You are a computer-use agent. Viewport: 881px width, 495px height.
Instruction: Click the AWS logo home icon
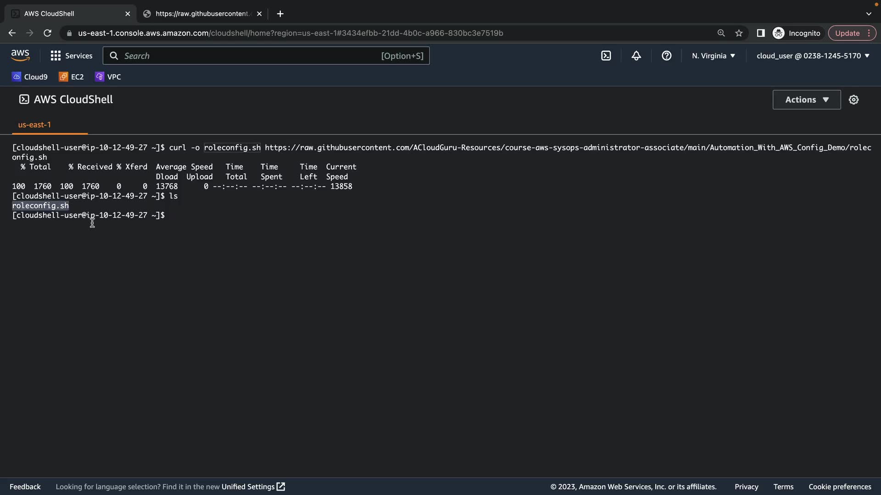point(20,55)
